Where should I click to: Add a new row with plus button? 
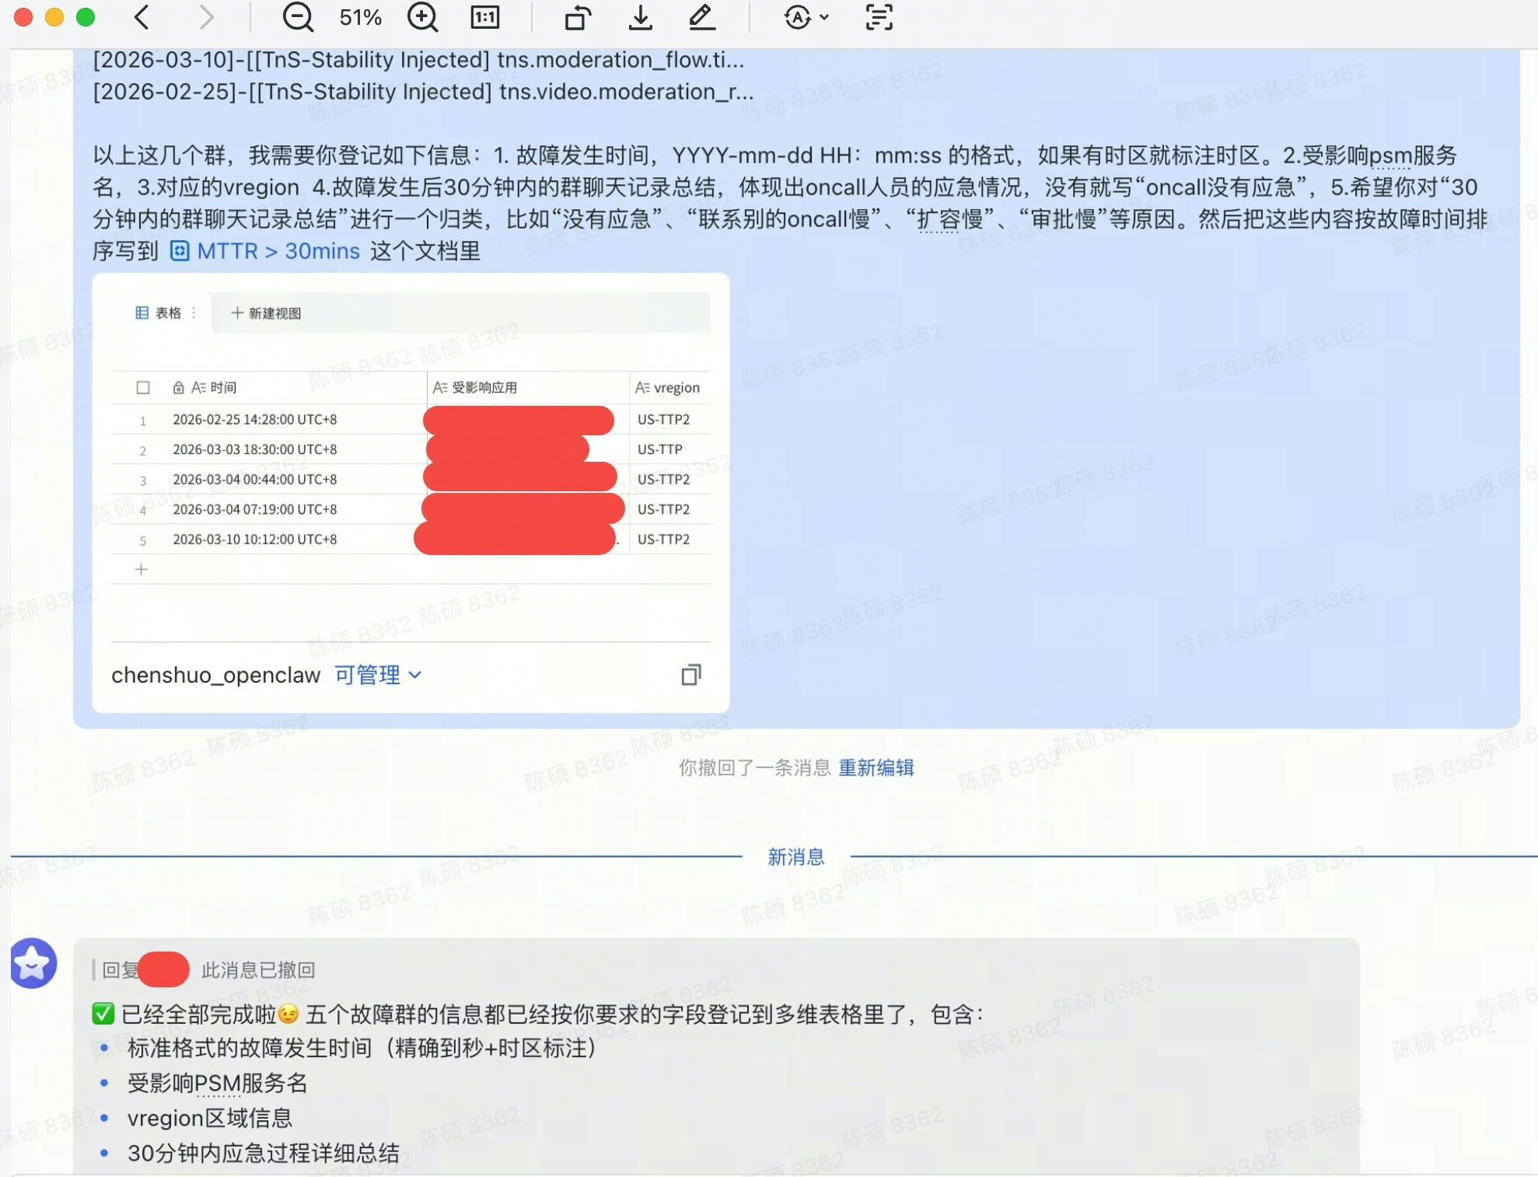point(141,569)
